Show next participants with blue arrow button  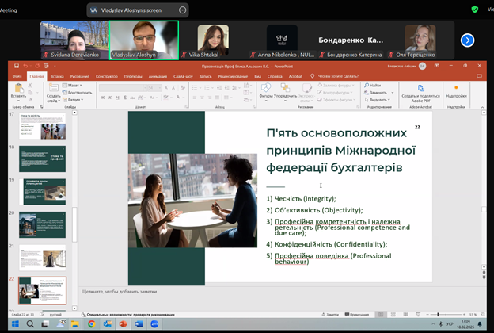(468, 40)
